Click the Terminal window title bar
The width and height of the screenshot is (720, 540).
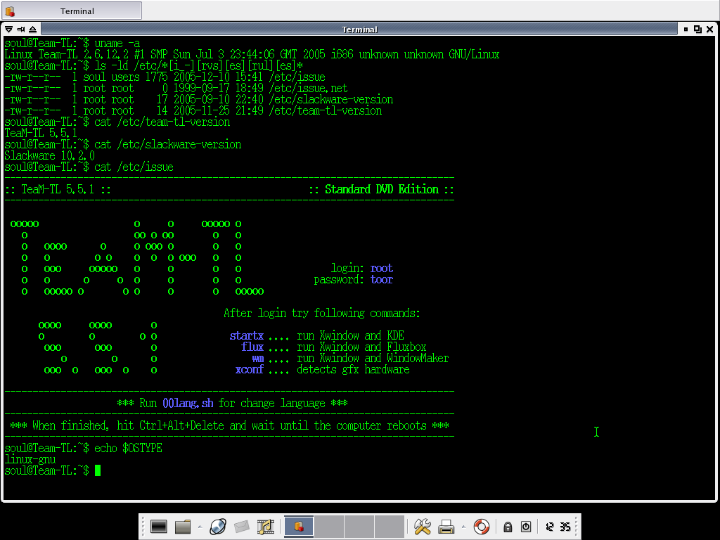pos(359,30)
